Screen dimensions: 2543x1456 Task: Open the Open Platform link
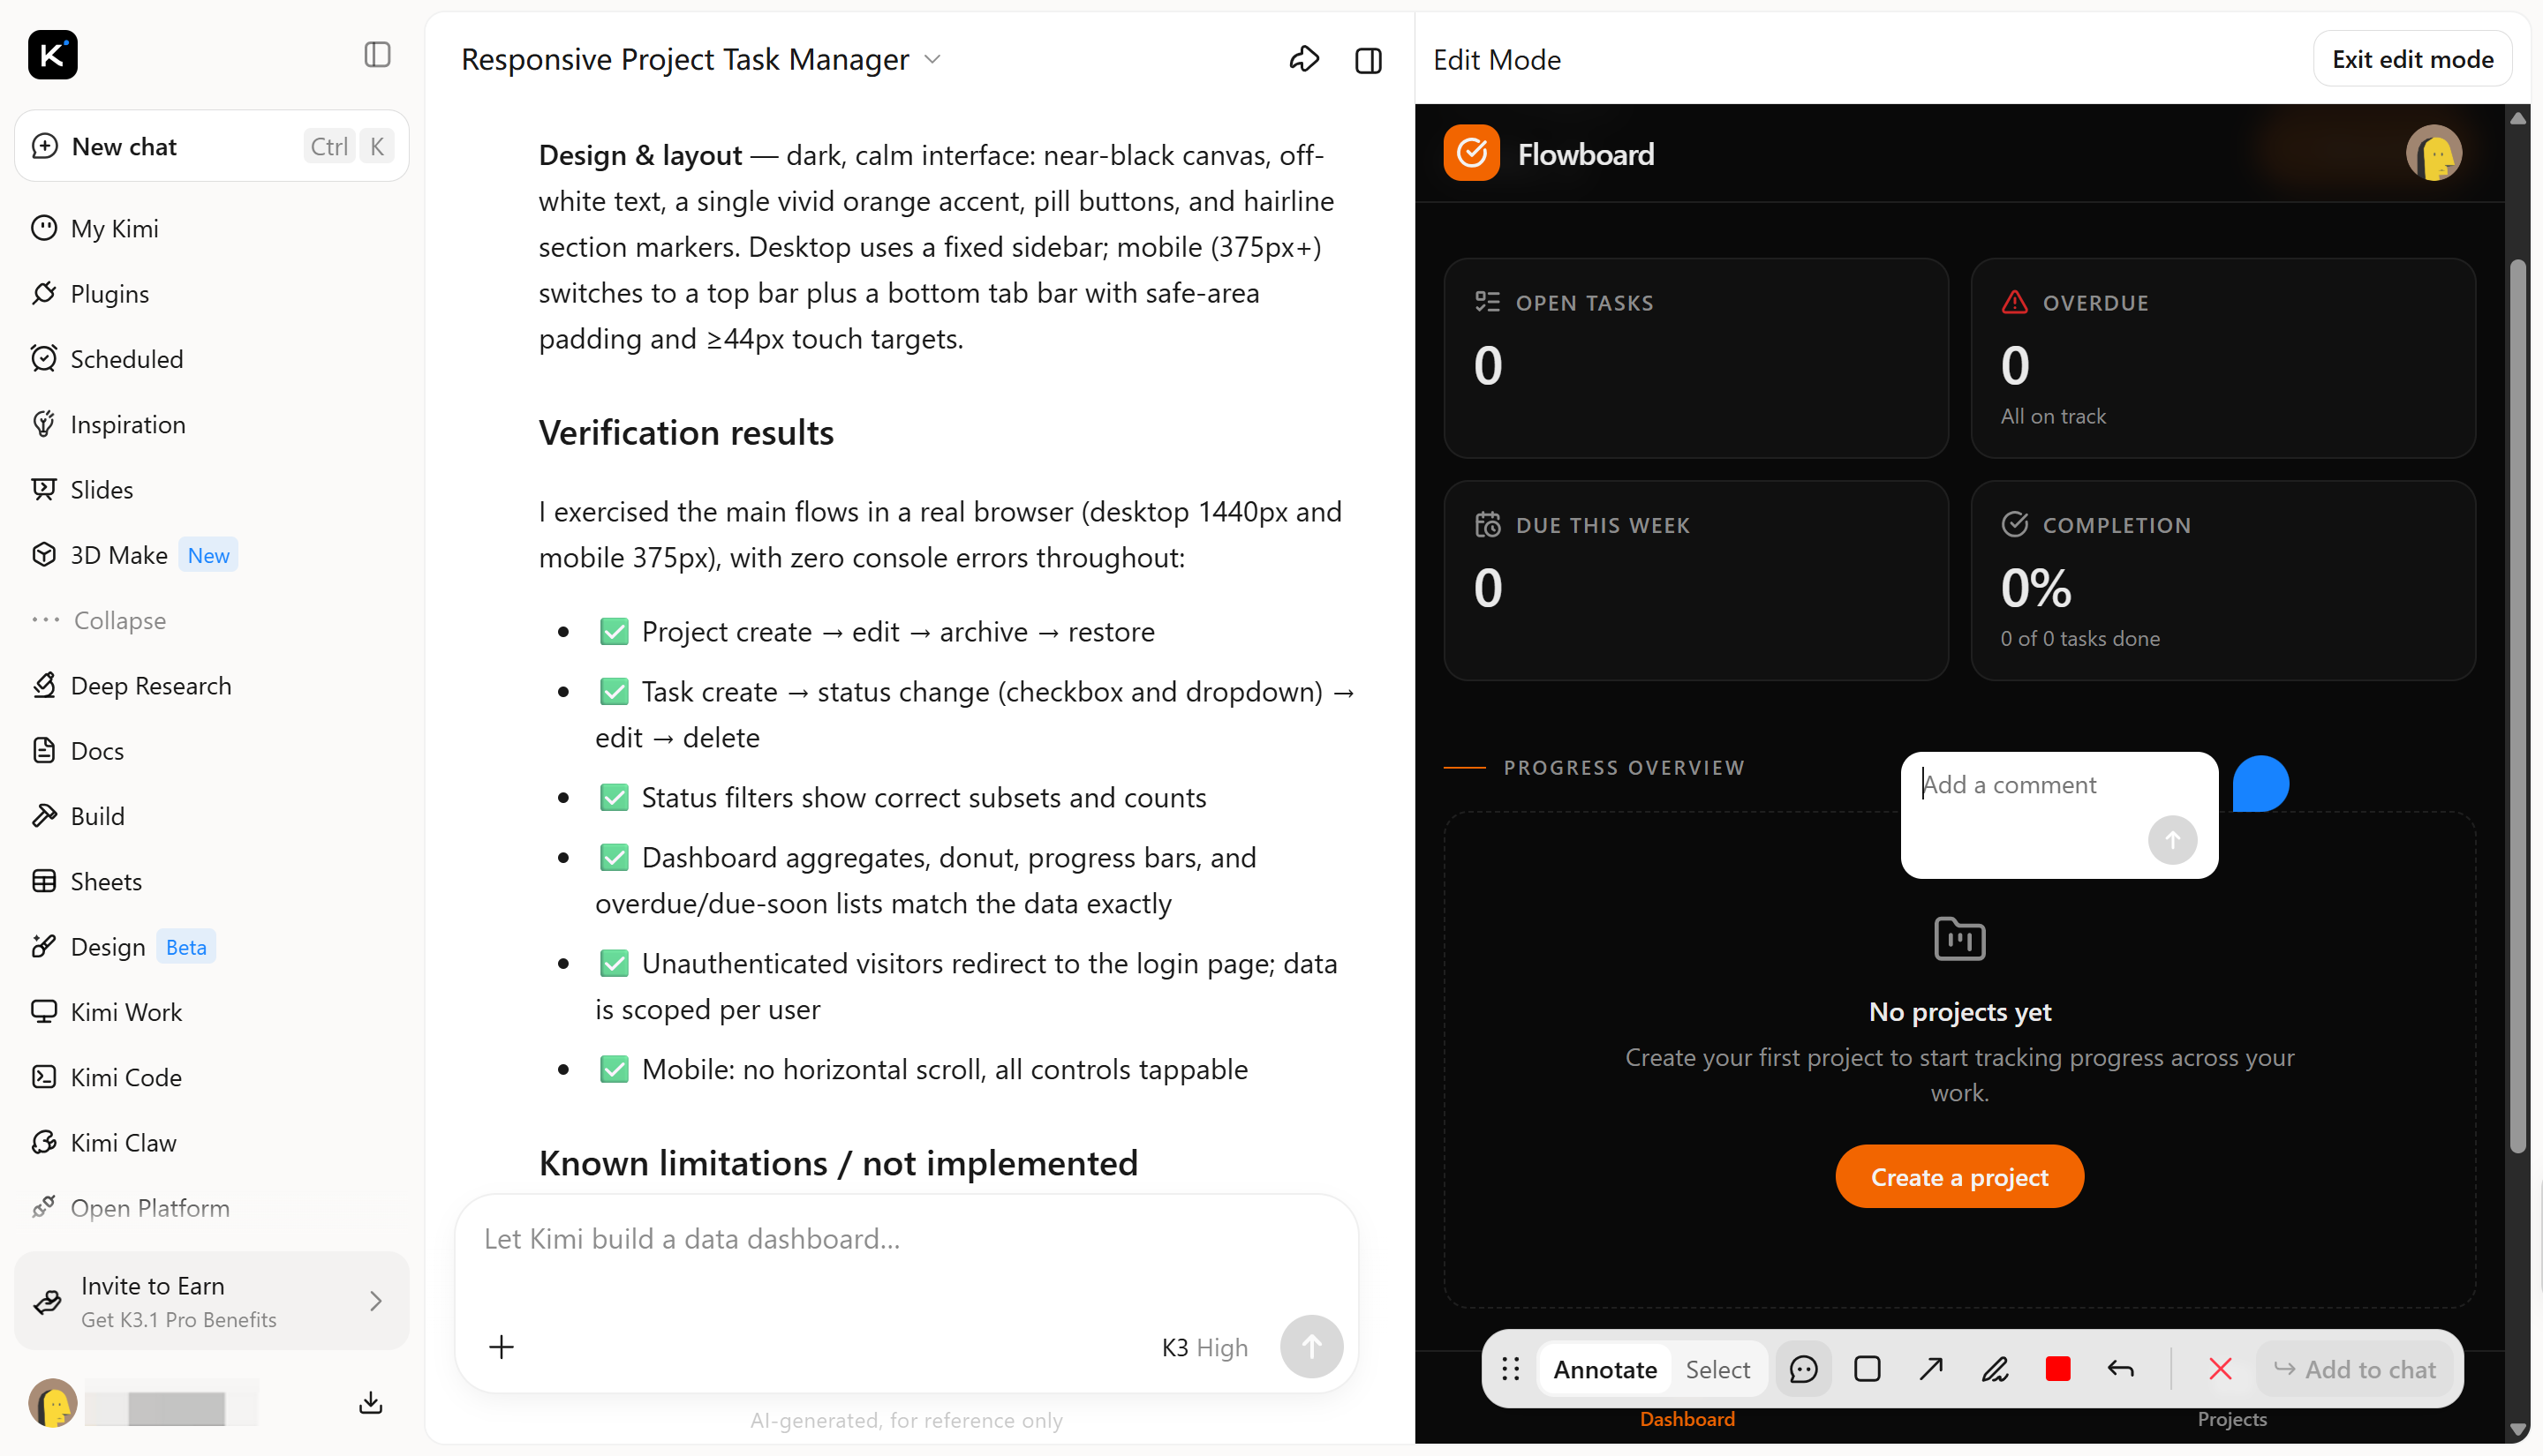click(x=212, y=1208)
